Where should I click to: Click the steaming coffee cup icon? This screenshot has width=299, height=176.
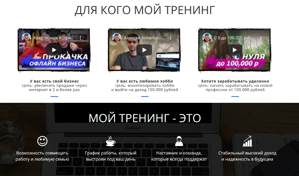pos(110,141)
